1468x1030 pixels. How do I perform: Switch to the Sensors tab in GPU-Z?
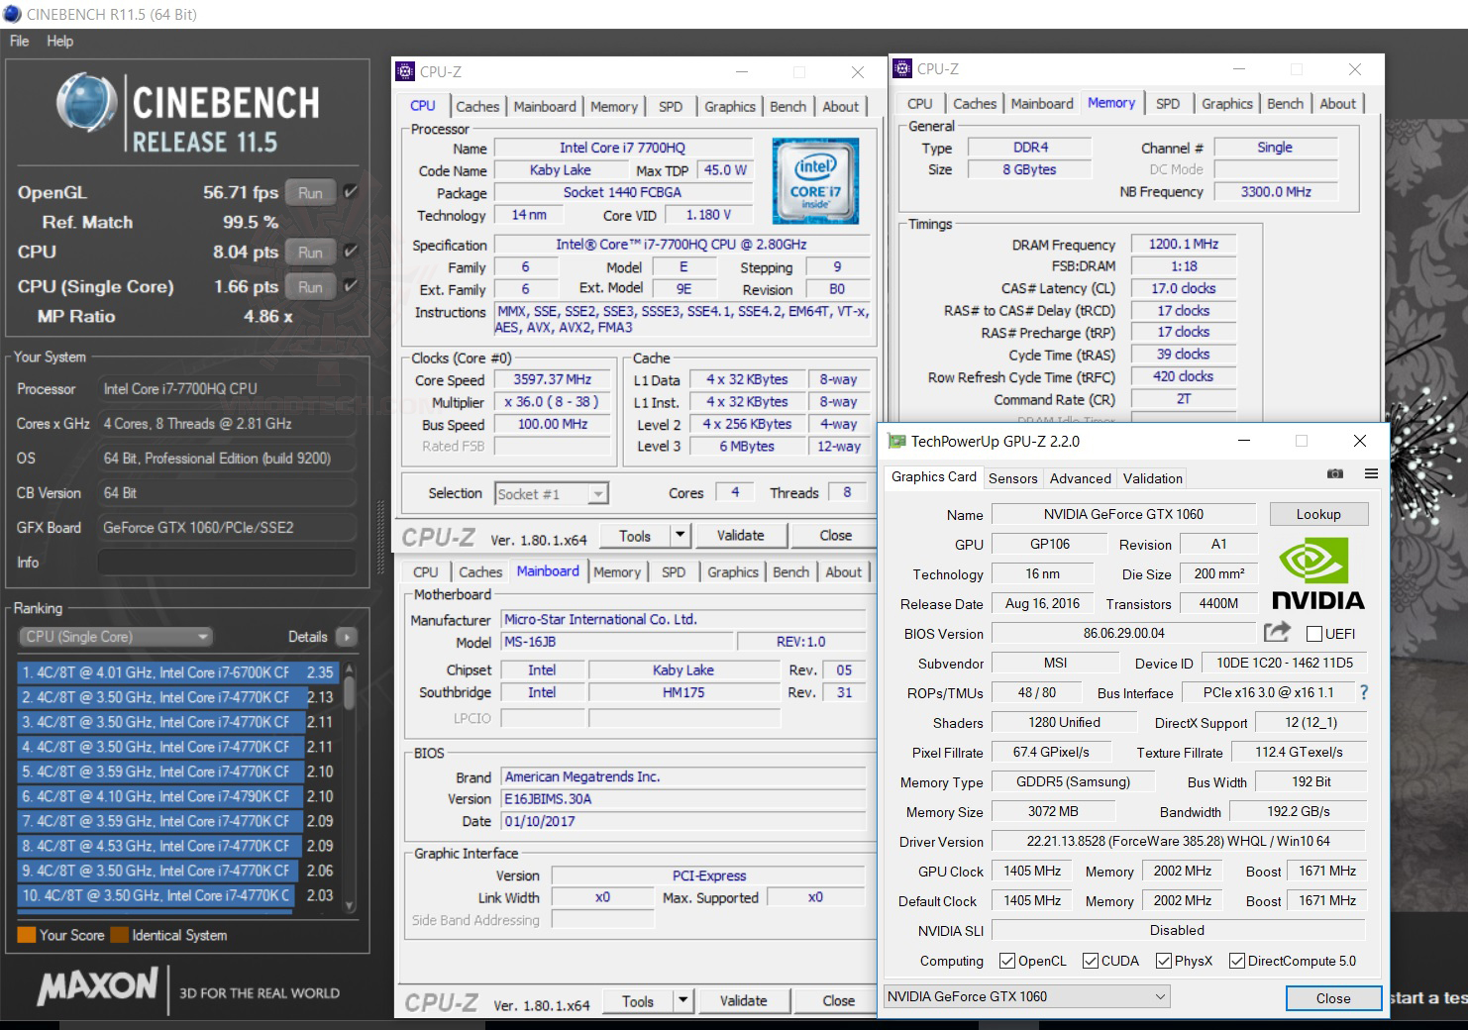click(x=1012, y=478)
